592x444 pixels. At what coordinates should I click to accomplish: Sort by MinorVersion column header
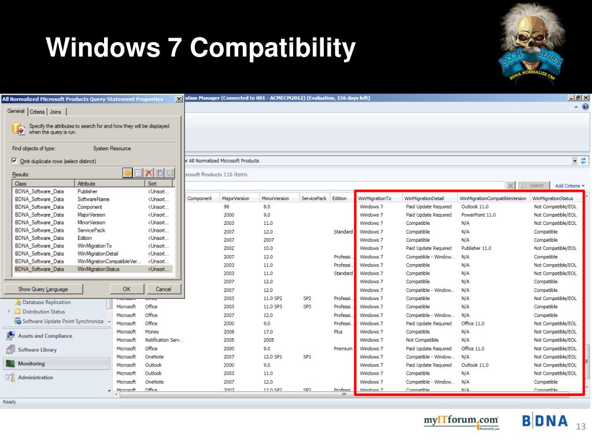279,198
